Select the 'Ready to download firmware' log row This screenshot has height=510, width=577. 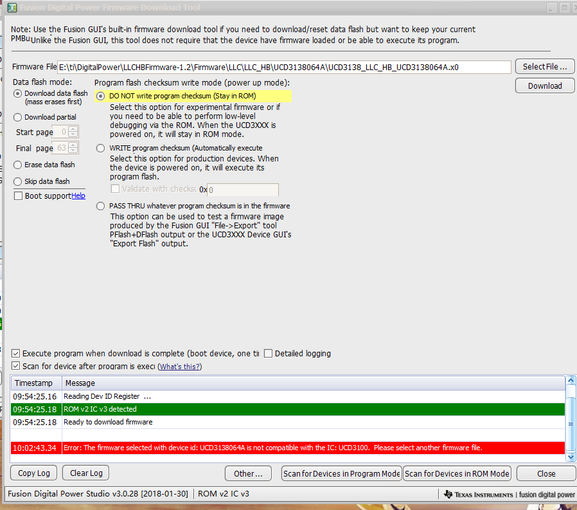(x=288, y=423)
